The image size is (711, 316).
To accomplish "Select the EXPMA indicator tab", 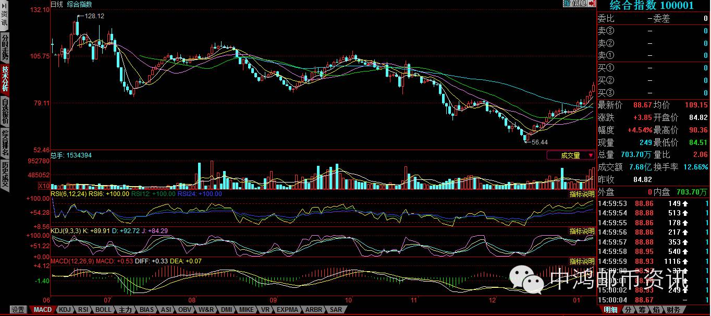I will tap(288, 310).
